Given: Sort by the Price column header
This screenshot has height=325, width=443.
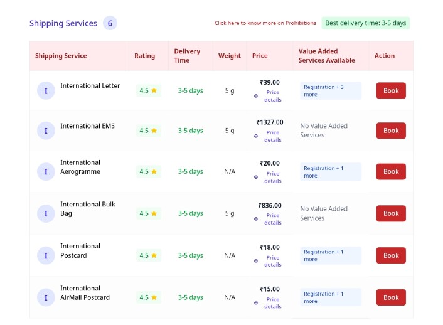Looking at the screenshot, I should pos(260,56).
